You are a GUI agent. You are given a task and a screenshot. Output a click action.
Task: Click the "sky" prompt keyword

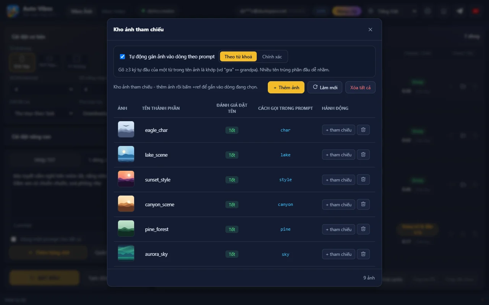tap(285, 254)
